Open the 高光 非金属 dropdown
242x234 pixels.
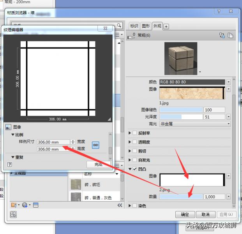[x=195, y=124]
